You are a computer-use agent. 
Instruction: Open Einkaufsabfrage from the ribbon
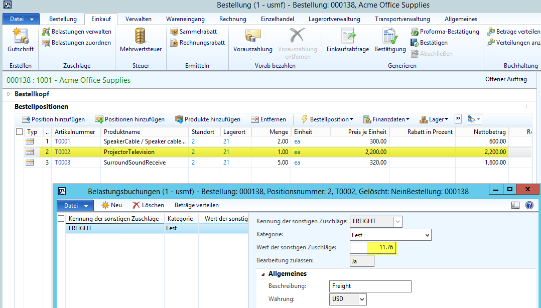click(x=347, y=40)
